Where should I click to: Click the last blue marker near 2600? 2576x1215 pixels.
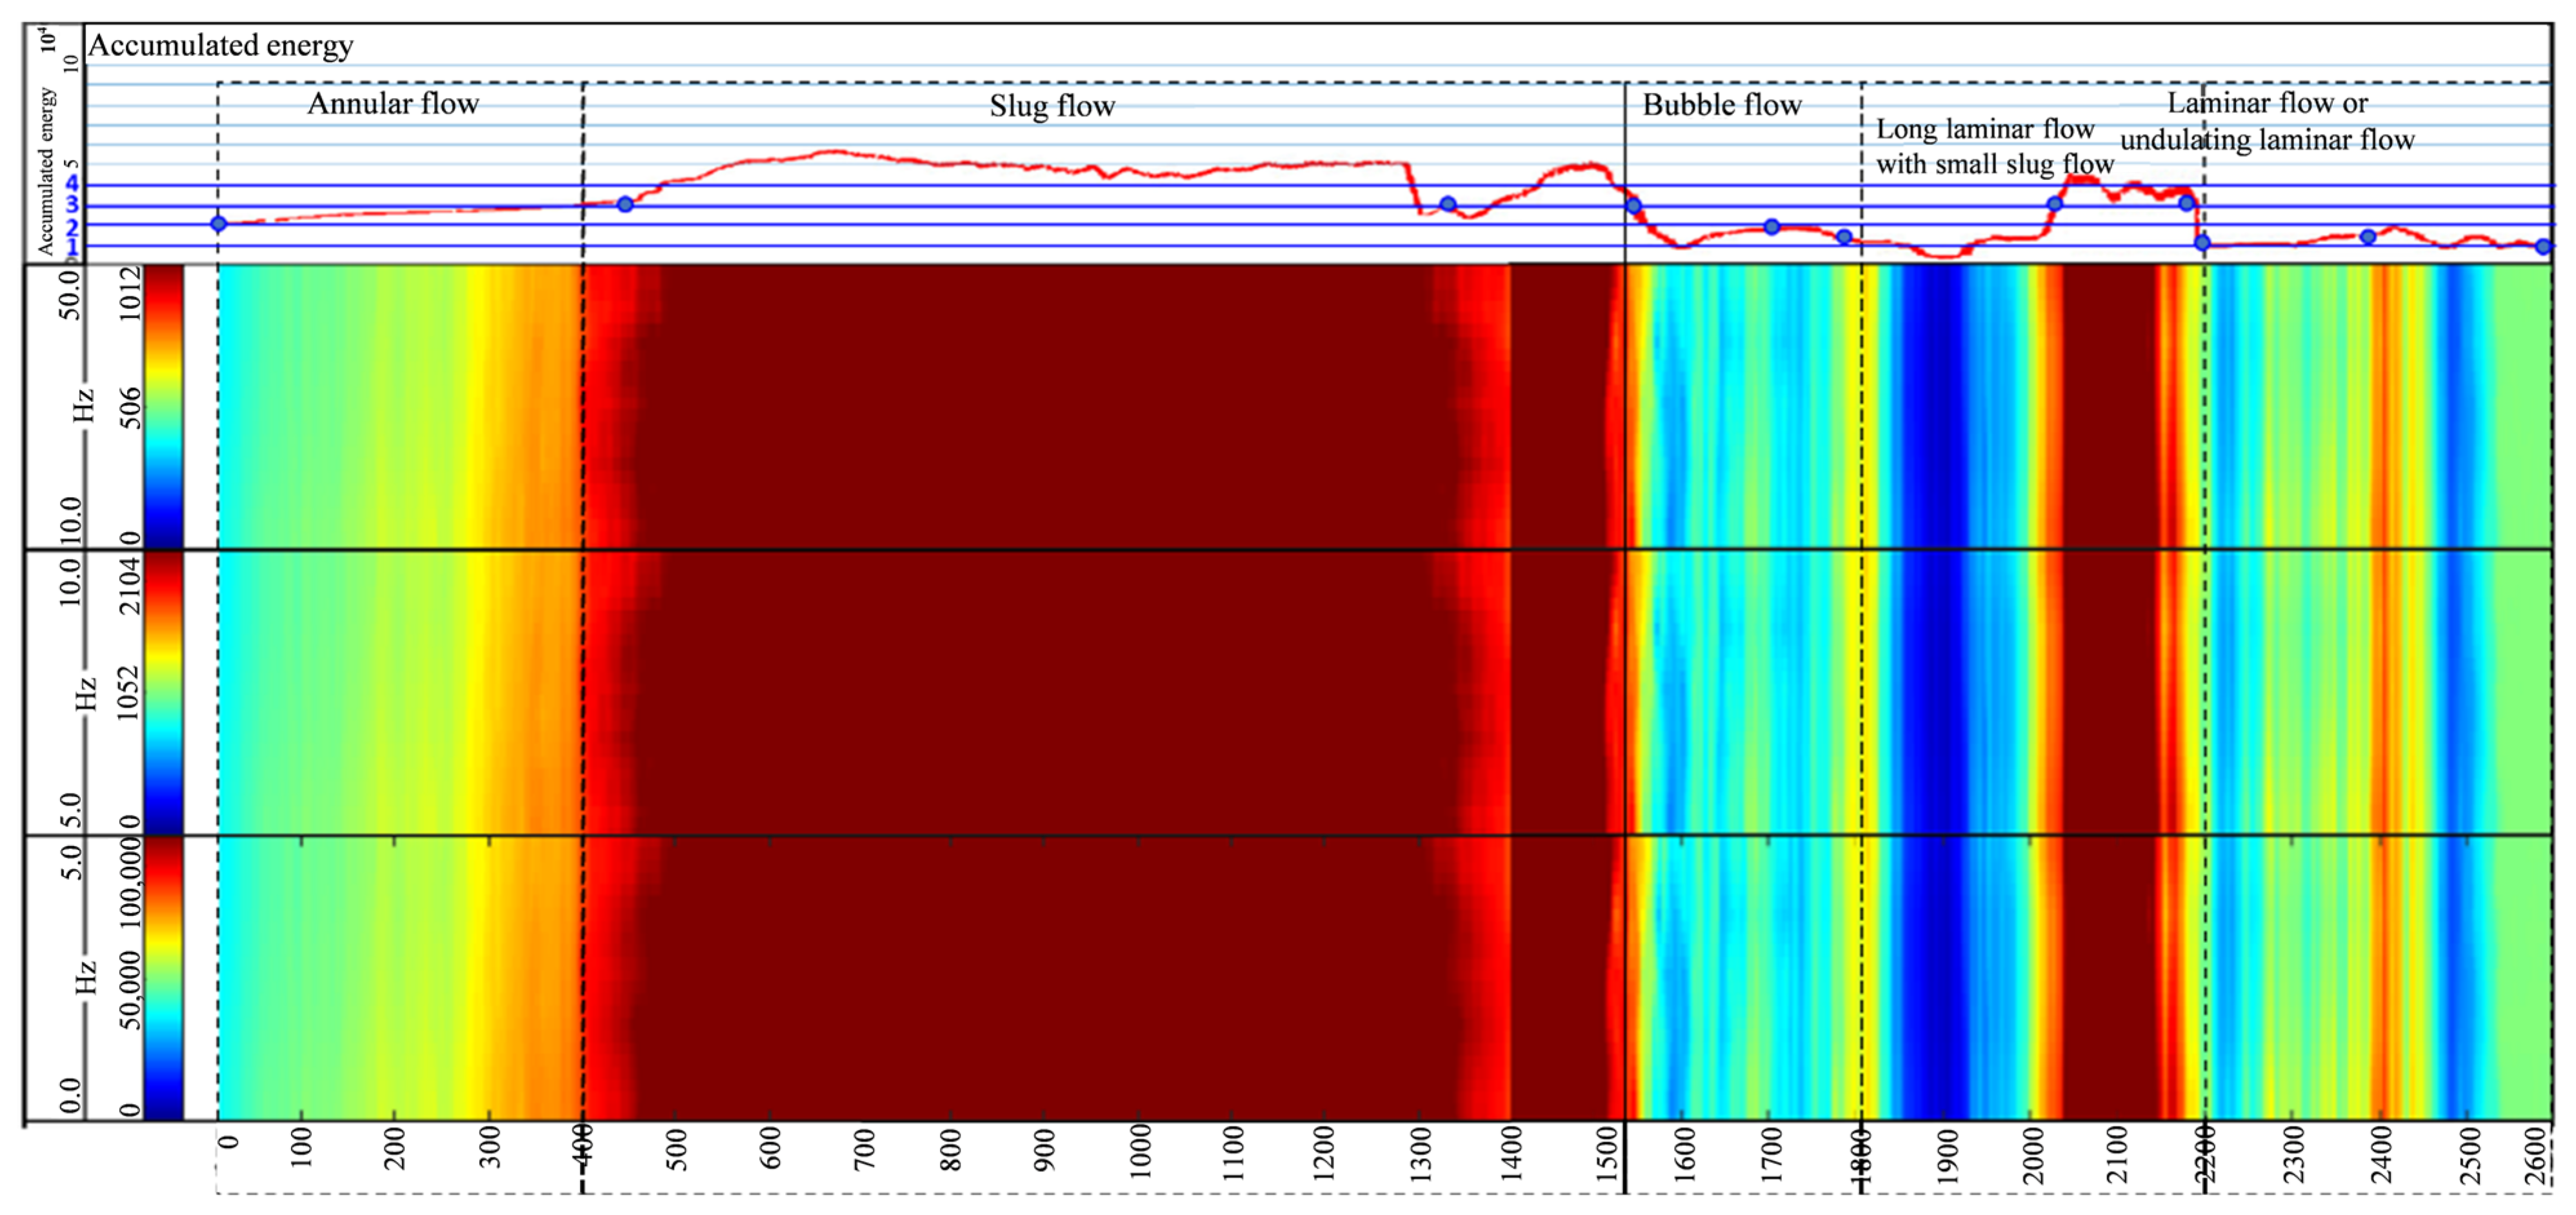tap(2543, 246)
